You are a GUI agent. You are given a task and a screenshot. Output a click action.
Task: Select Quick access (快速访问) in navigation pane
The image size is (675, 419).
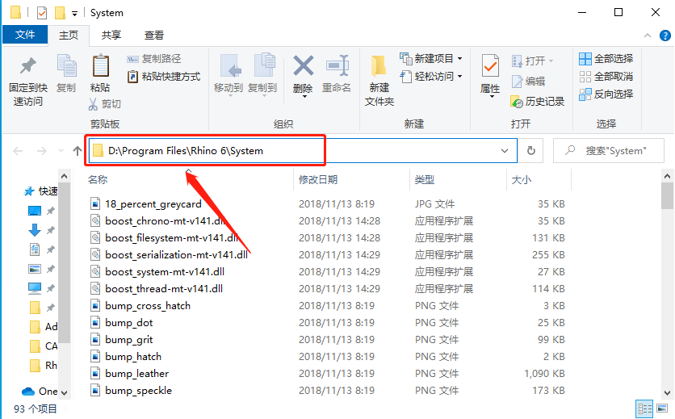click(41, 191)
